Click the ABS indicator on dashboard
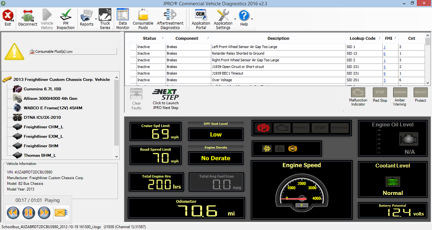The image size is (432, 230). pyautogui.click(x=293, y=148)
